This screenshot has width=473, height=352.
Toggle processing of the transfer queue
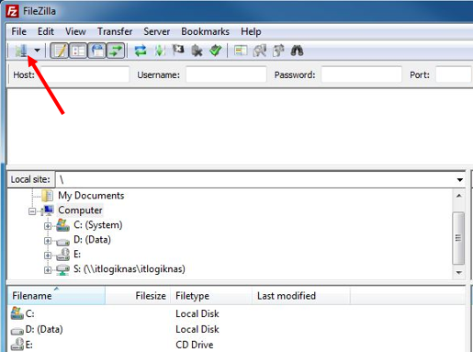pos(160,51)
